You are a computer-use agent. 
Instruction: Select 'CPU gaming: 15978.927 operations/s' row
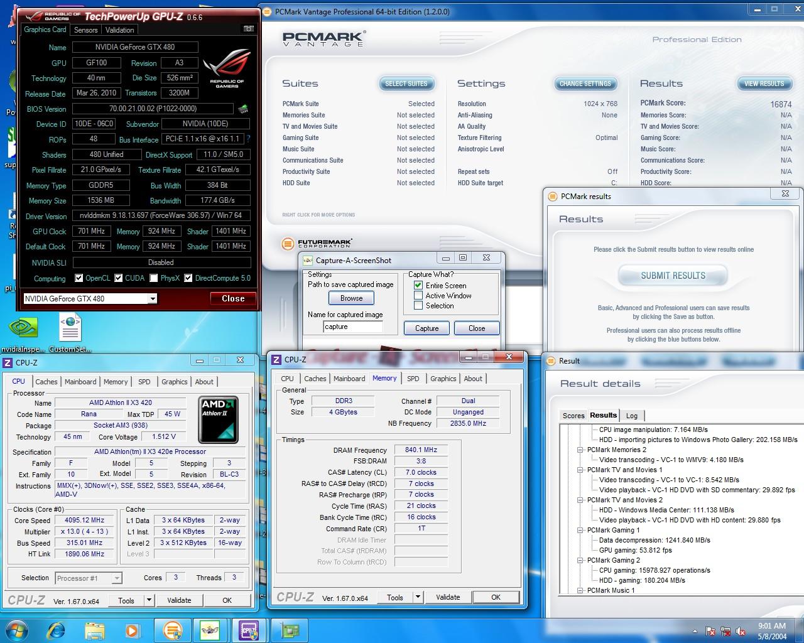click(655, 570)
